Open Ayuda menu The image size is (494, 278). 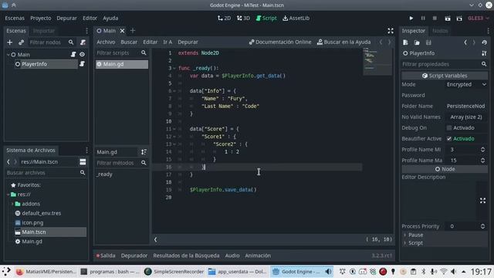(110, 19)
